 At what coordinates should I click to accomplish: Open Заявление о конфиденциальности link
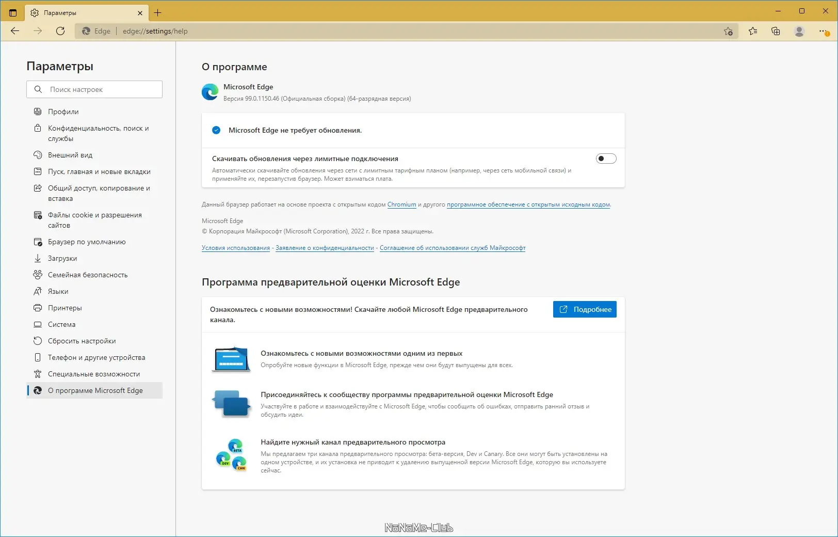pyautogui.click(x=325, y=248)
